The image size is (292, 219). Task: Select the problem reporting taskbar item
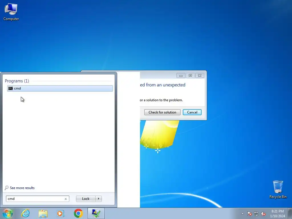tap(96, 213)
